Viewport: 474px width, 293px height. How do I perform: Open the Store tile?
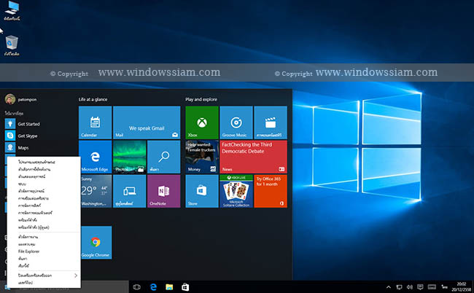pyautogui.click(x=202, y=191)
